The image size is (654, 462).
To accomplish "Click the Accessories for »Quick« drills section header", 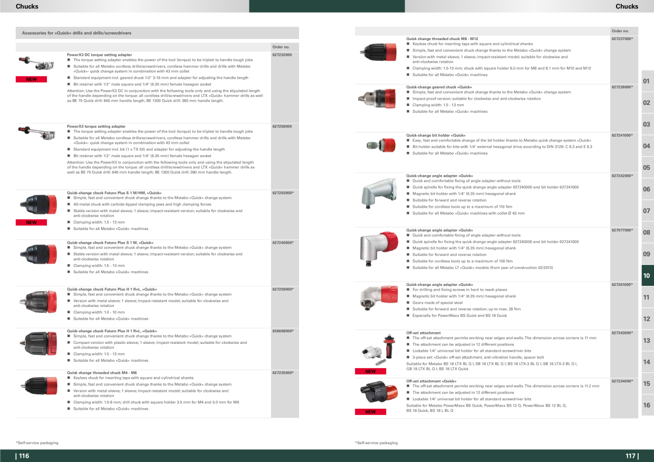I will pyautogui.click(x=157, y=33).
